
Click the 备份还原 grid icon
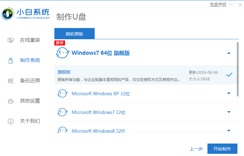coord(11,81)
